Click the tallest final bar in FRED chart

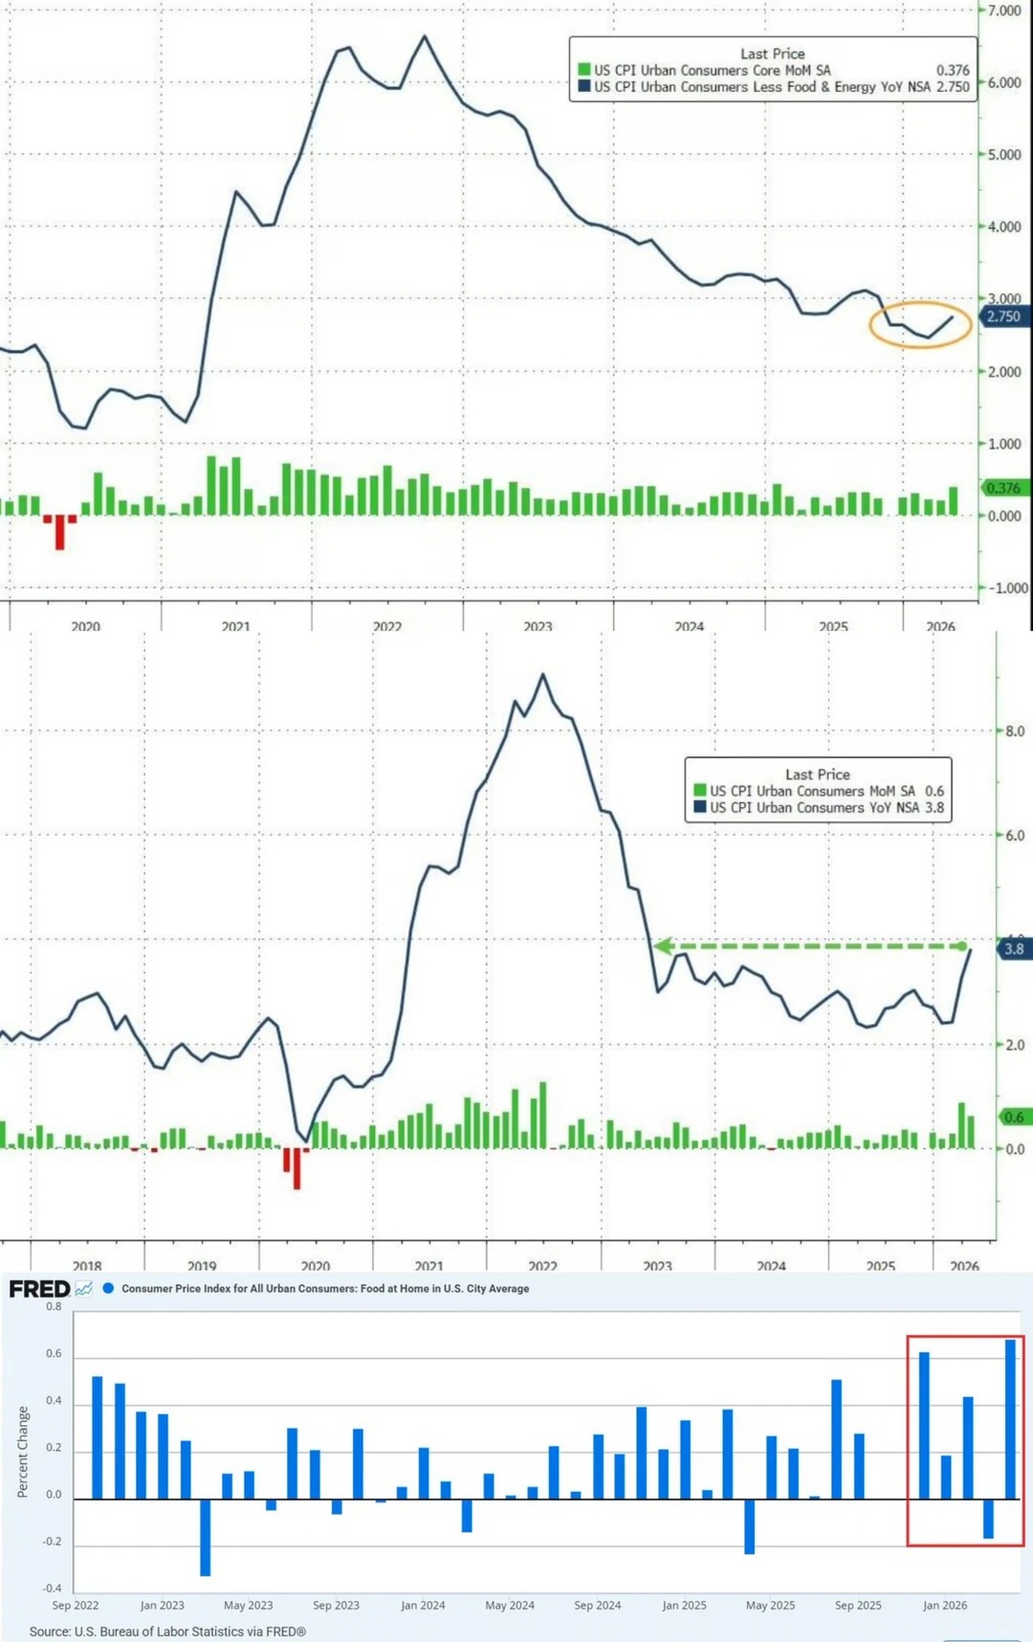point(1011,1419)
